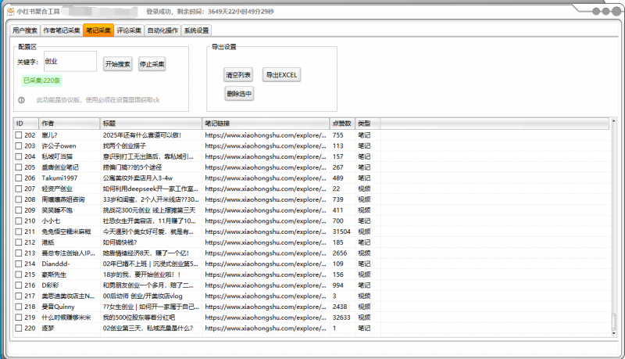Sort by the ID column header
625x359 pixels.
(26, 124)
